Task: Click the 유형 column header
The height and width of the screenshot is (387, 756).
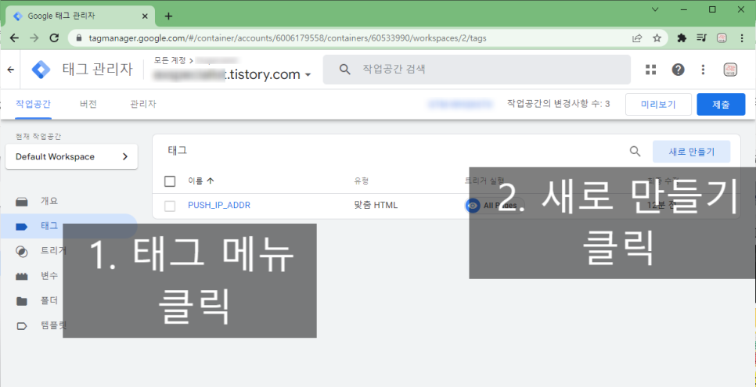Action: click(361, 181)
